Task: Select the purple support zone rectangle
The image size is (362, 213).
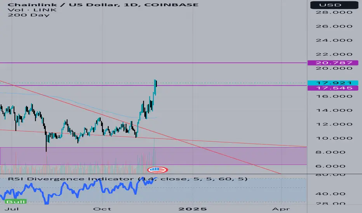Action: [153, 156]
